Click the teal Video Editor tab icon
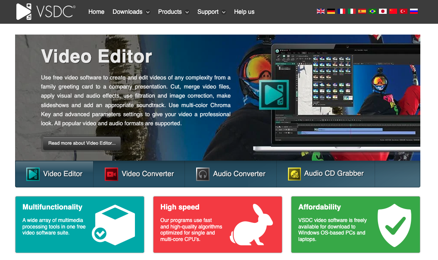The width and height of the screenshot is (438, 260). point(33,174)
